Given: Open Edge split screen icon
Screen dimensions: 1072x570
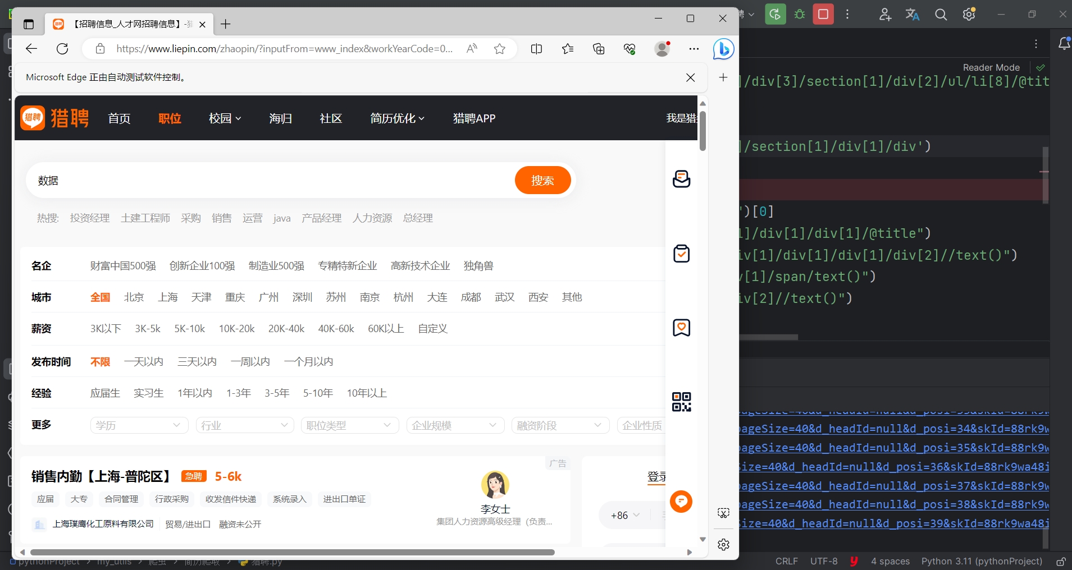Looking at the screenshot, I should [x=536, y=49].
